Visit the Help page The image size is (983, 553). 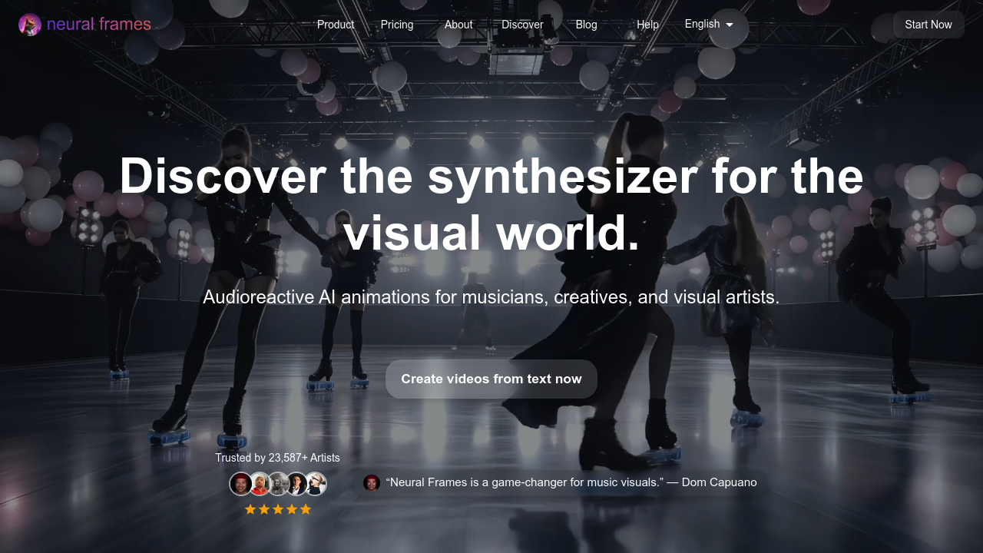click(647, 25)
